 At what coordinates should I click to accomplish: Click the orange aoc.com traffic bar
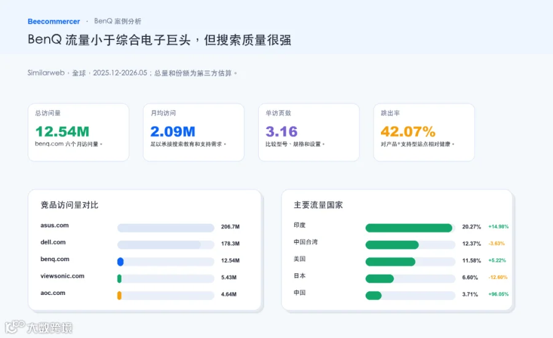click(x=120, y=296)
